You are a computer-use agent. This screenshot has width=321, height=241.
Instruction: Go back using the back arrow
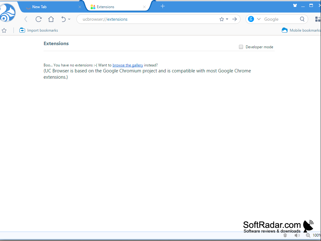click(26, 19)
